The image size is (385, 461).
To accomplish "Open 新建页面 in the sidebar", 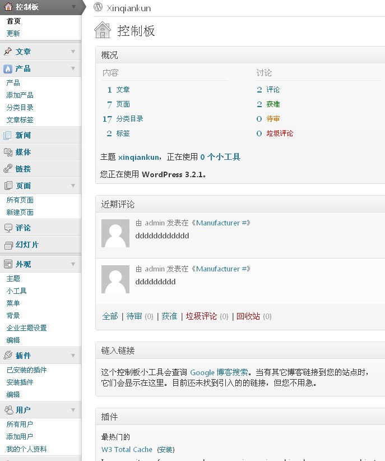I will click(x=20, y=213).
